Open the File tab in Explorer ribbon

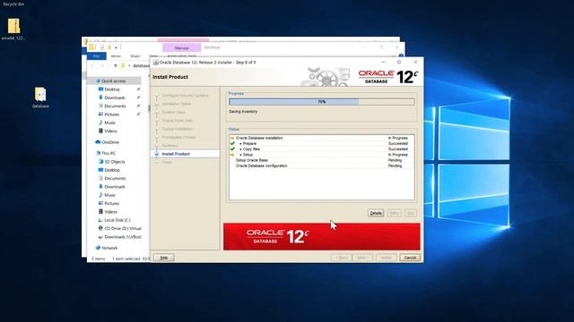click(x=97, y=55)
